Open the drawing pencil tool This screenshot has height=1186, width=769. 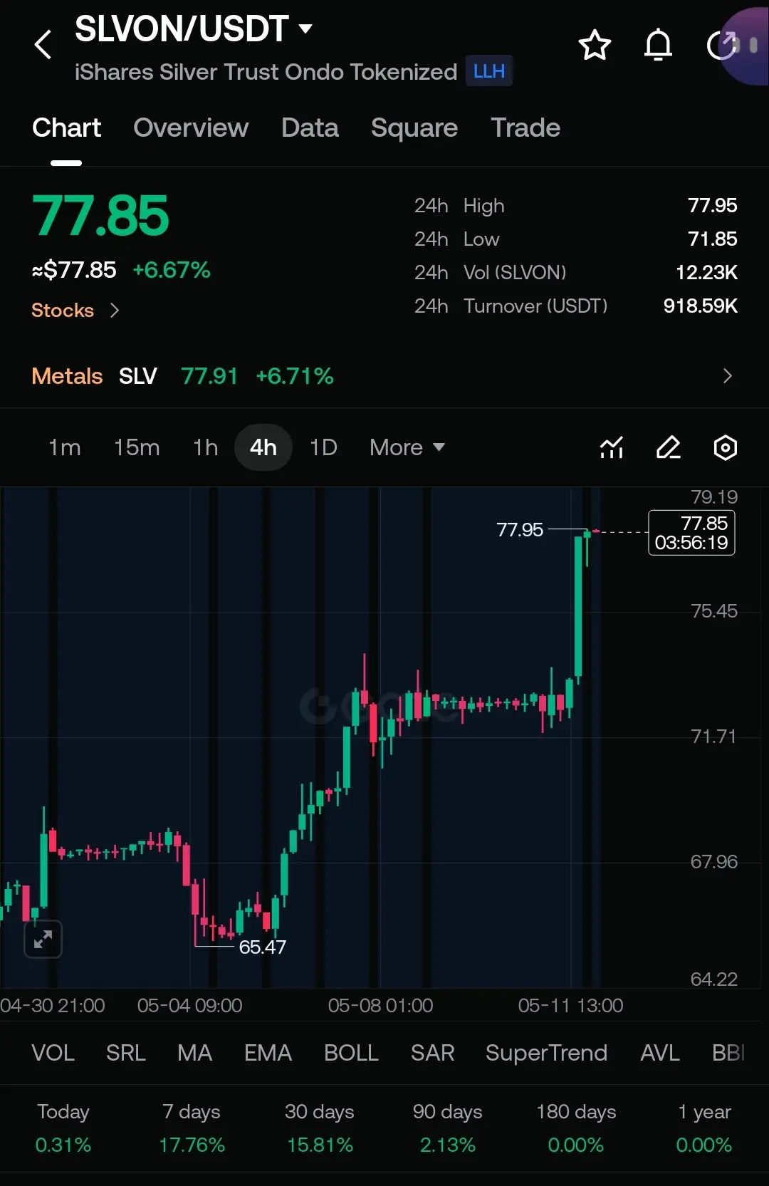coord(668,447)
